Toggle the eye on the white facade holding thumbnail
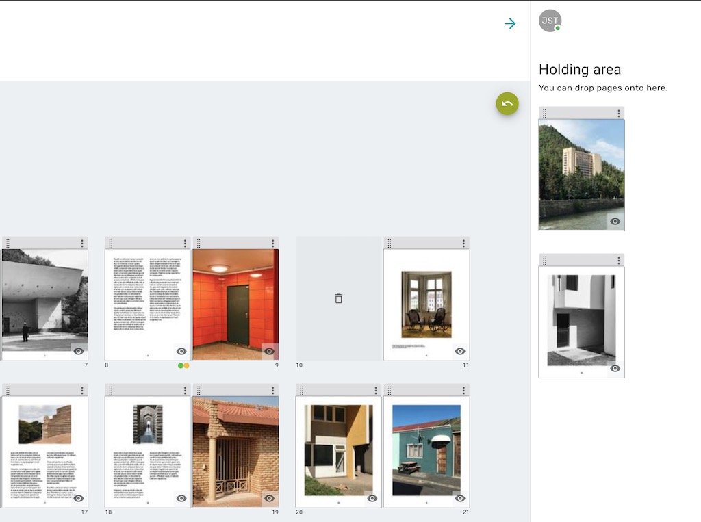 [x=615, y=369]
